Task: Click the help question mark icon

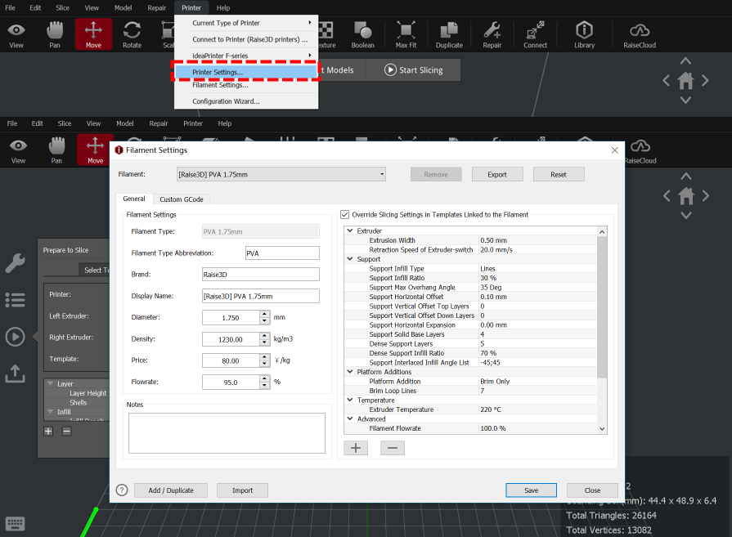Action: click(x=122, y=490)
